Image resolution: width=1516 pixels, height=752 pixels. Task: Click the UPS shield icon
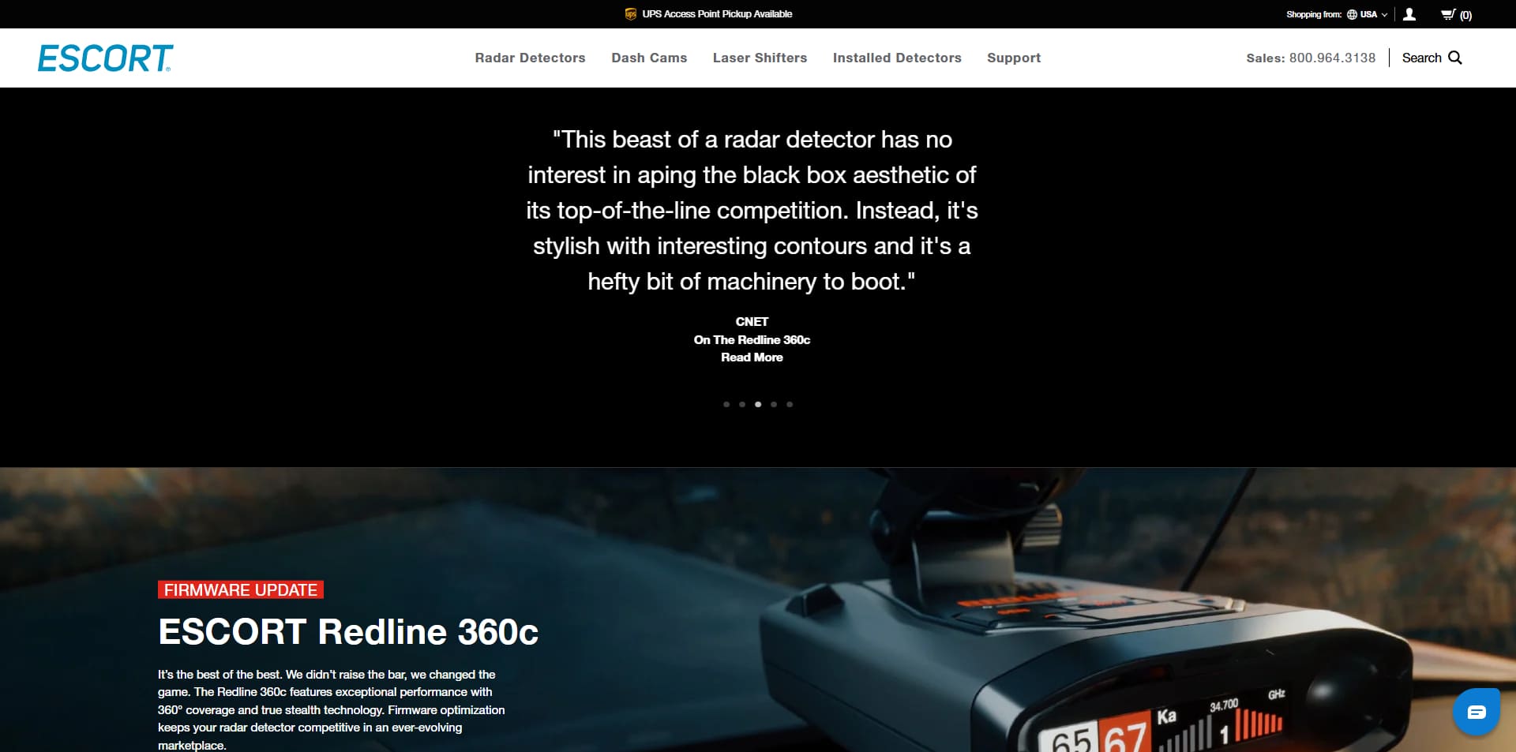(630, 14)
